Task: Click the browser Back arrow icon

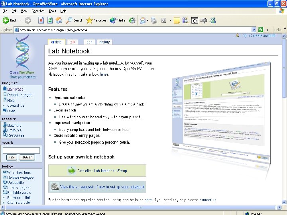Action: 6,20
